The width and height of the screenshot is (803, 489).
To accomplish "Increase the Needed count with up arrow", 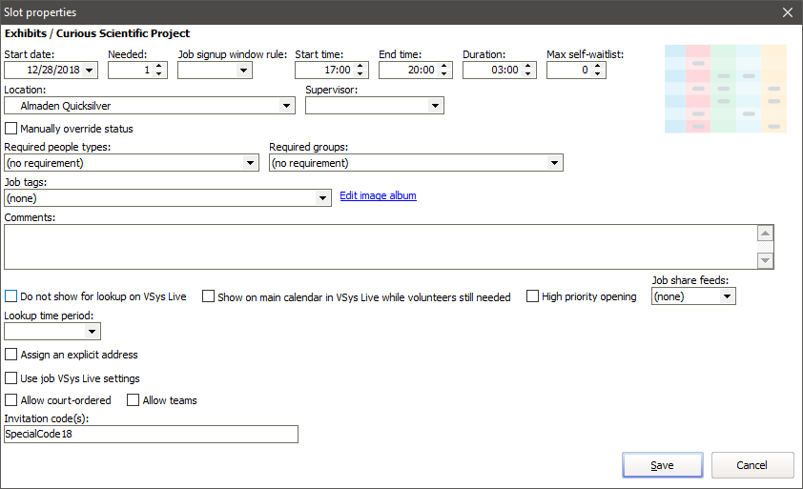I will coord(158,65).
